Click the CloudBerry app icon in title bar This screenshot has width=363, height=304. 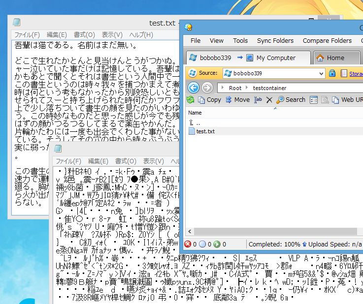coord(189,27)
